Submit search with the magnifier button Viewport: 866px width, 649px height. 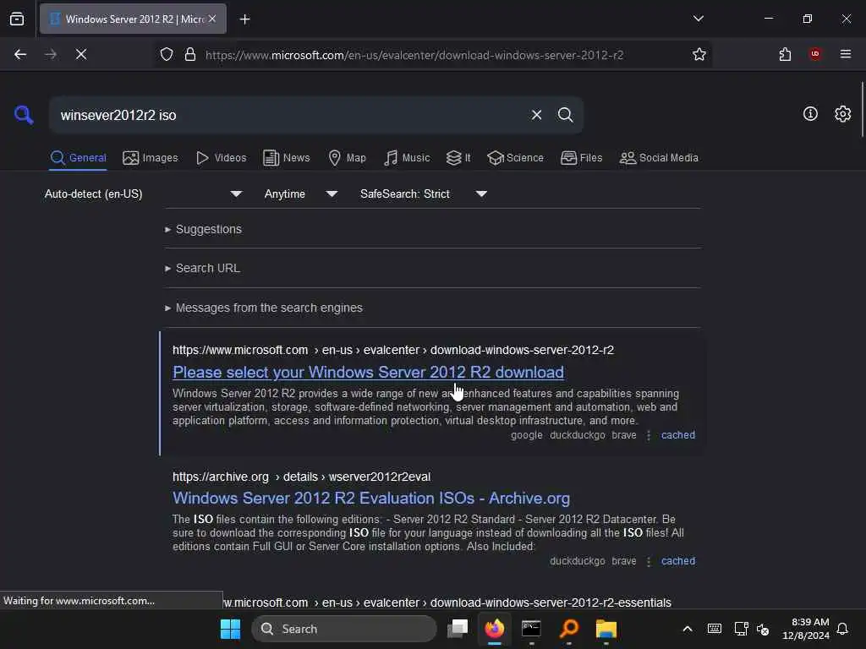click(x=565, y=115)
